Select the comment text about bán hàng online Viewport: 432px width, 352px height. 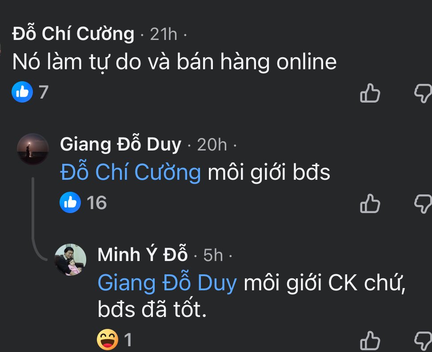[174, 62]
